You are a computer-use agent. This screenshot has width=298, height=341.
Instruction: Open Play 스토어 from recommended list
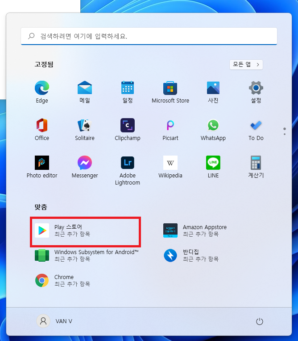pyautogui.click(x=85, y=230)
